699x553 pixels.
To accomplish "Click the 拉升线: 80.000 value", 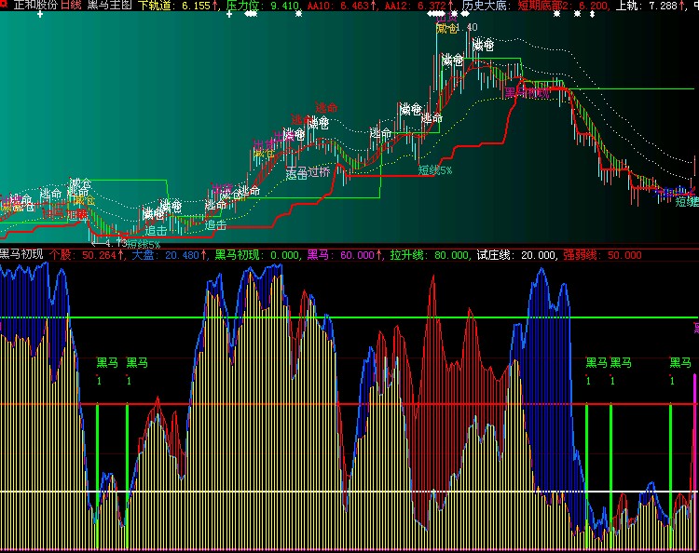I will point(429,255).
